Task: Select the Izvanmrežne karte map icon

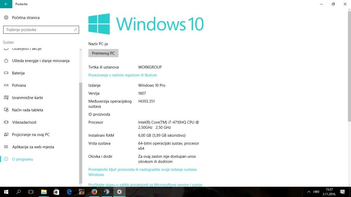Action: [x=6, y=98]
